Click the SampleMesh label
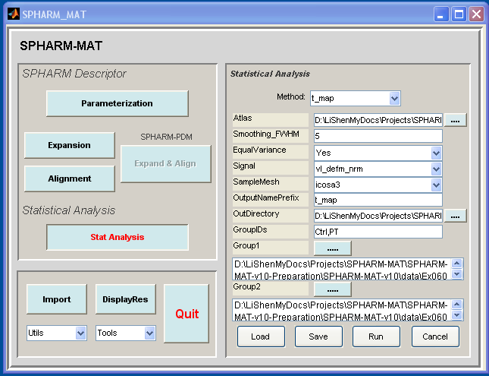This screenshot has height=376, width=489. [x=256, y=182]
